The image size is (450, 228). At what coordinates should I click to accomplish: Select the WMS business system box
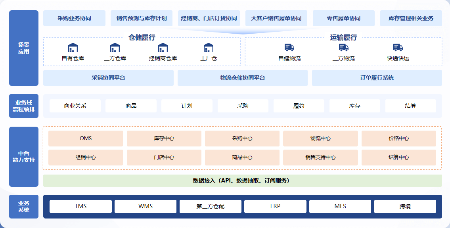[x=146, y=206]
